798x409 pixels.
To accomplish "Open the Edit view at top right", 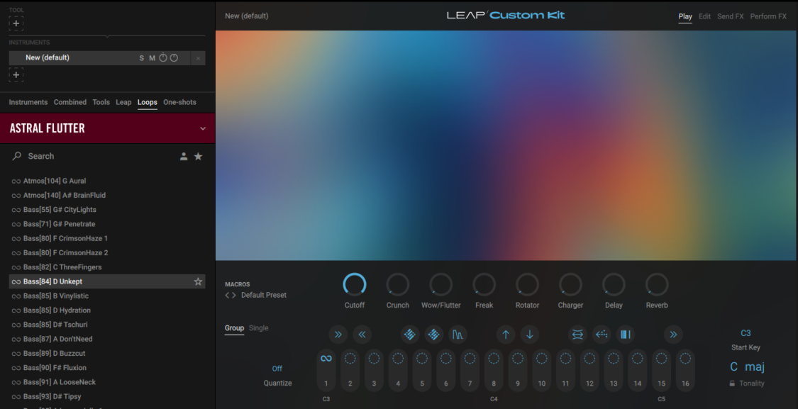I will [x=704, y=16].
